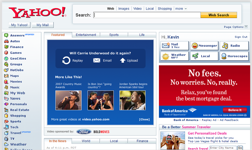Click the Music note icon in sidebar
This screenshot has width=252, height=150.
click(6, 87)
